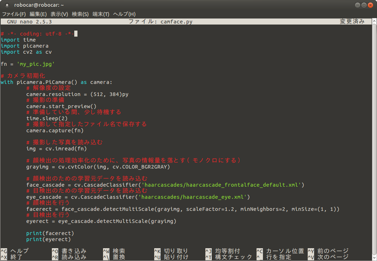This screenshot has height=261, width=377.
Task: Click the ^_ 行を指定 shortcut label
Action: click(x=274, y=257)
